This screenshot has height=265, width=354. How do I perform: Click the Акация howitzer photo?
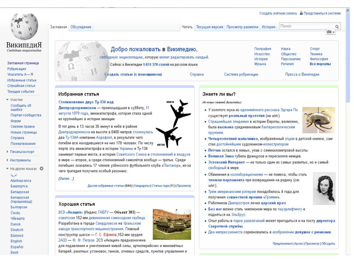pyautogui.click(x=172, y=224)
